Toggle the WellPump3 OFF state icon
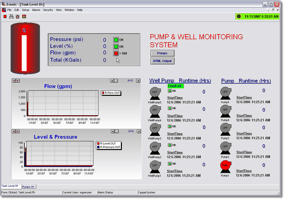This screenshot has width=284, height=199. click(155, 129)
